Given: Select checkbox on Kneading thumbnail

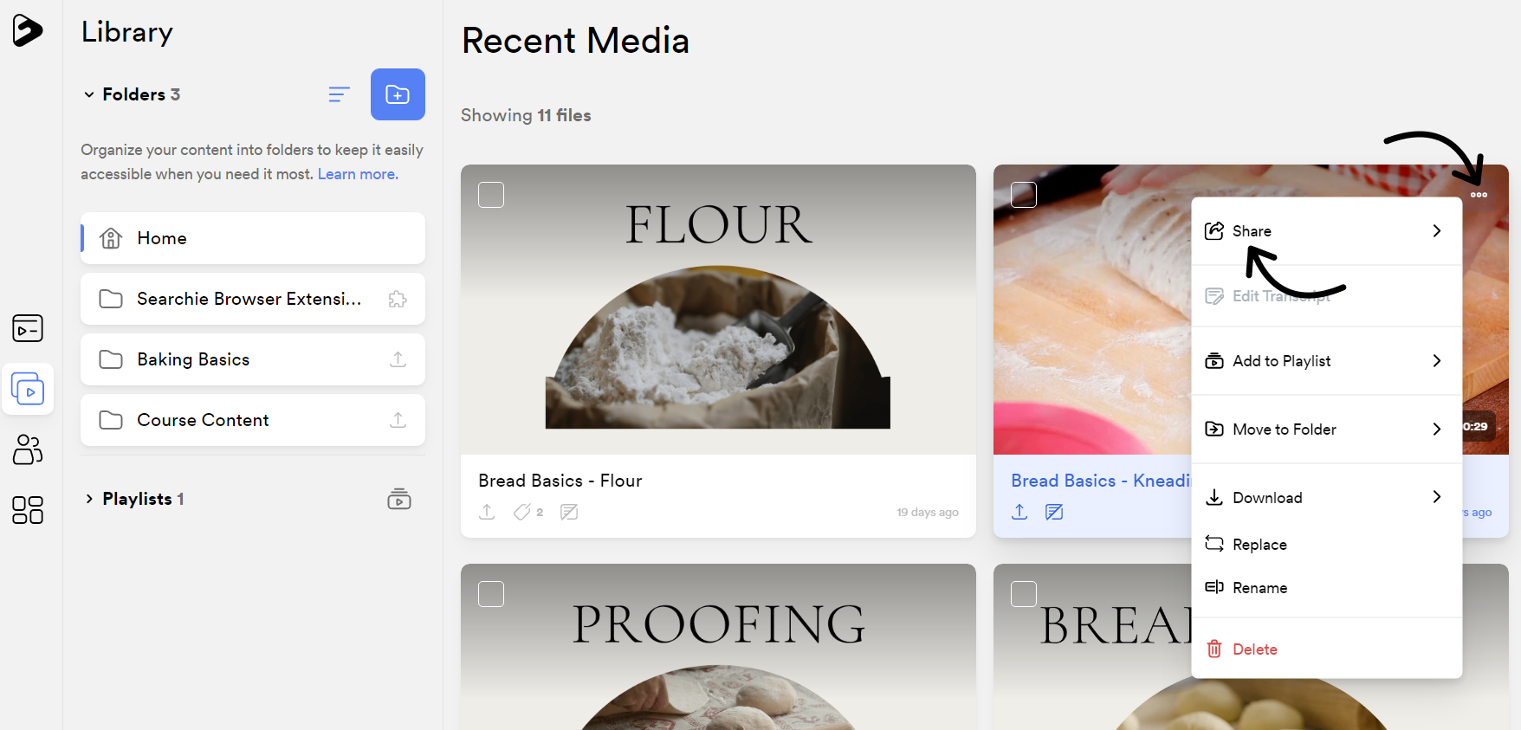Looking at the screenshot, I should (x=1024, y=195).
